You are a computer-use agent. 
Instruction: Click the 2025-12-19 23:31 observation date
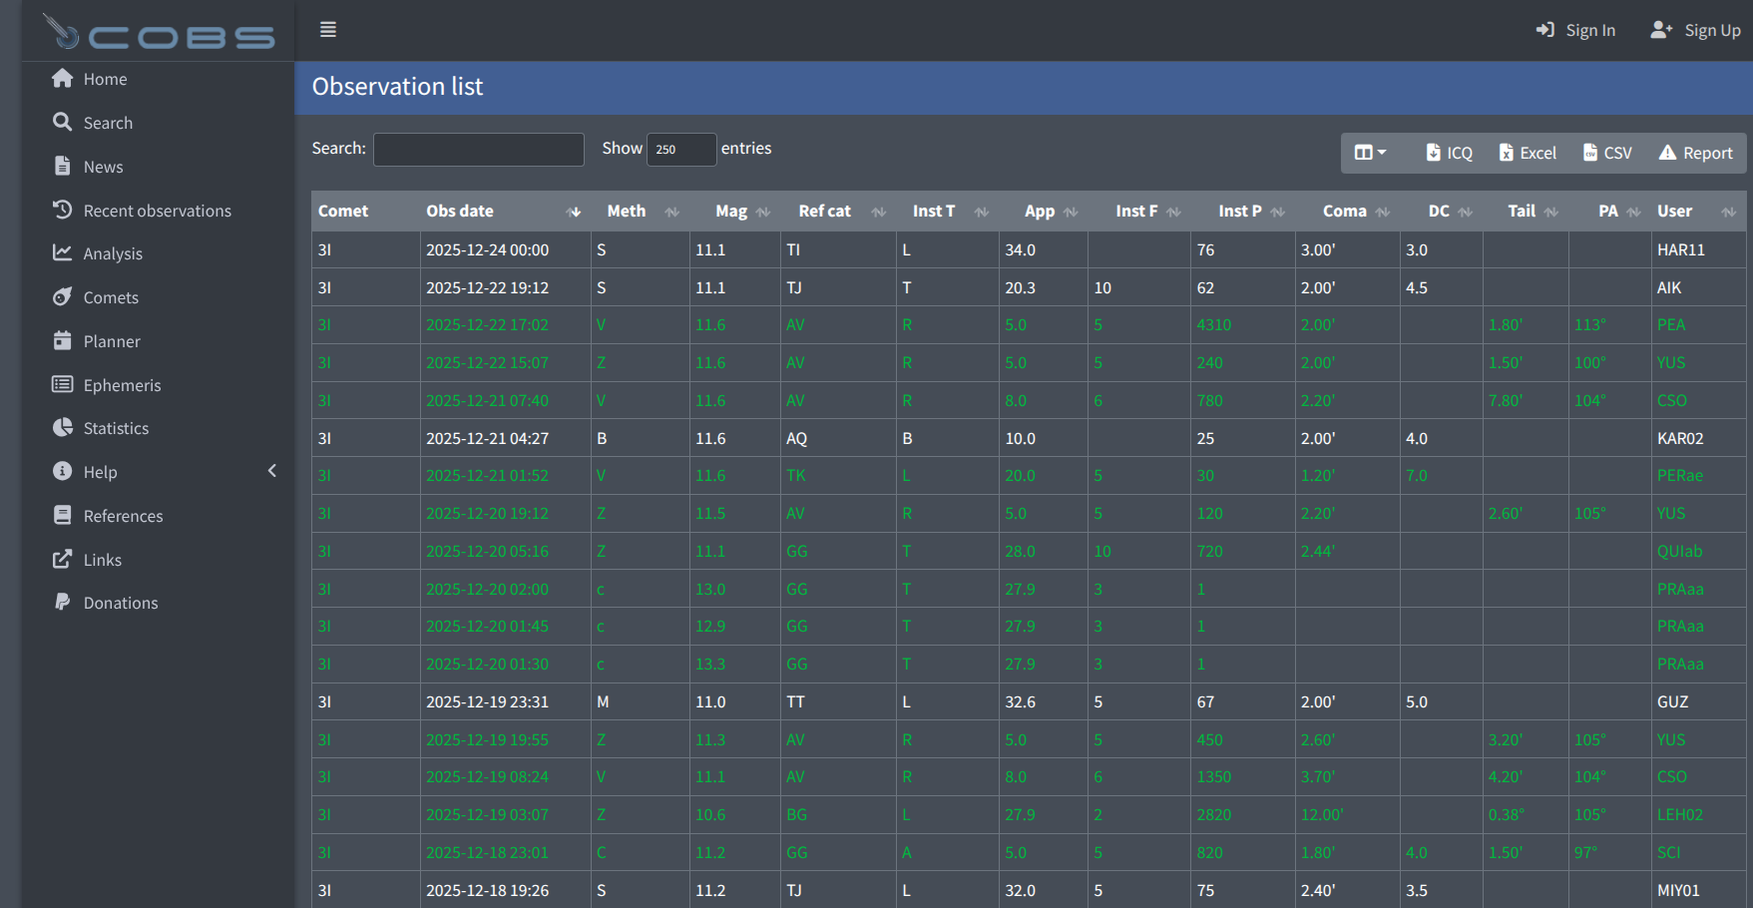click(487, 701)
